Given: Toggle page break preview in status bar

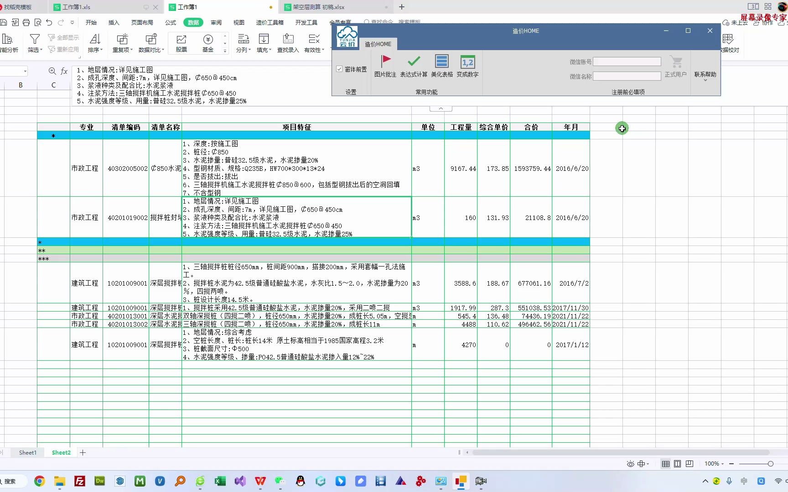Looking at the screenshot, I should [x=689, y=463].
